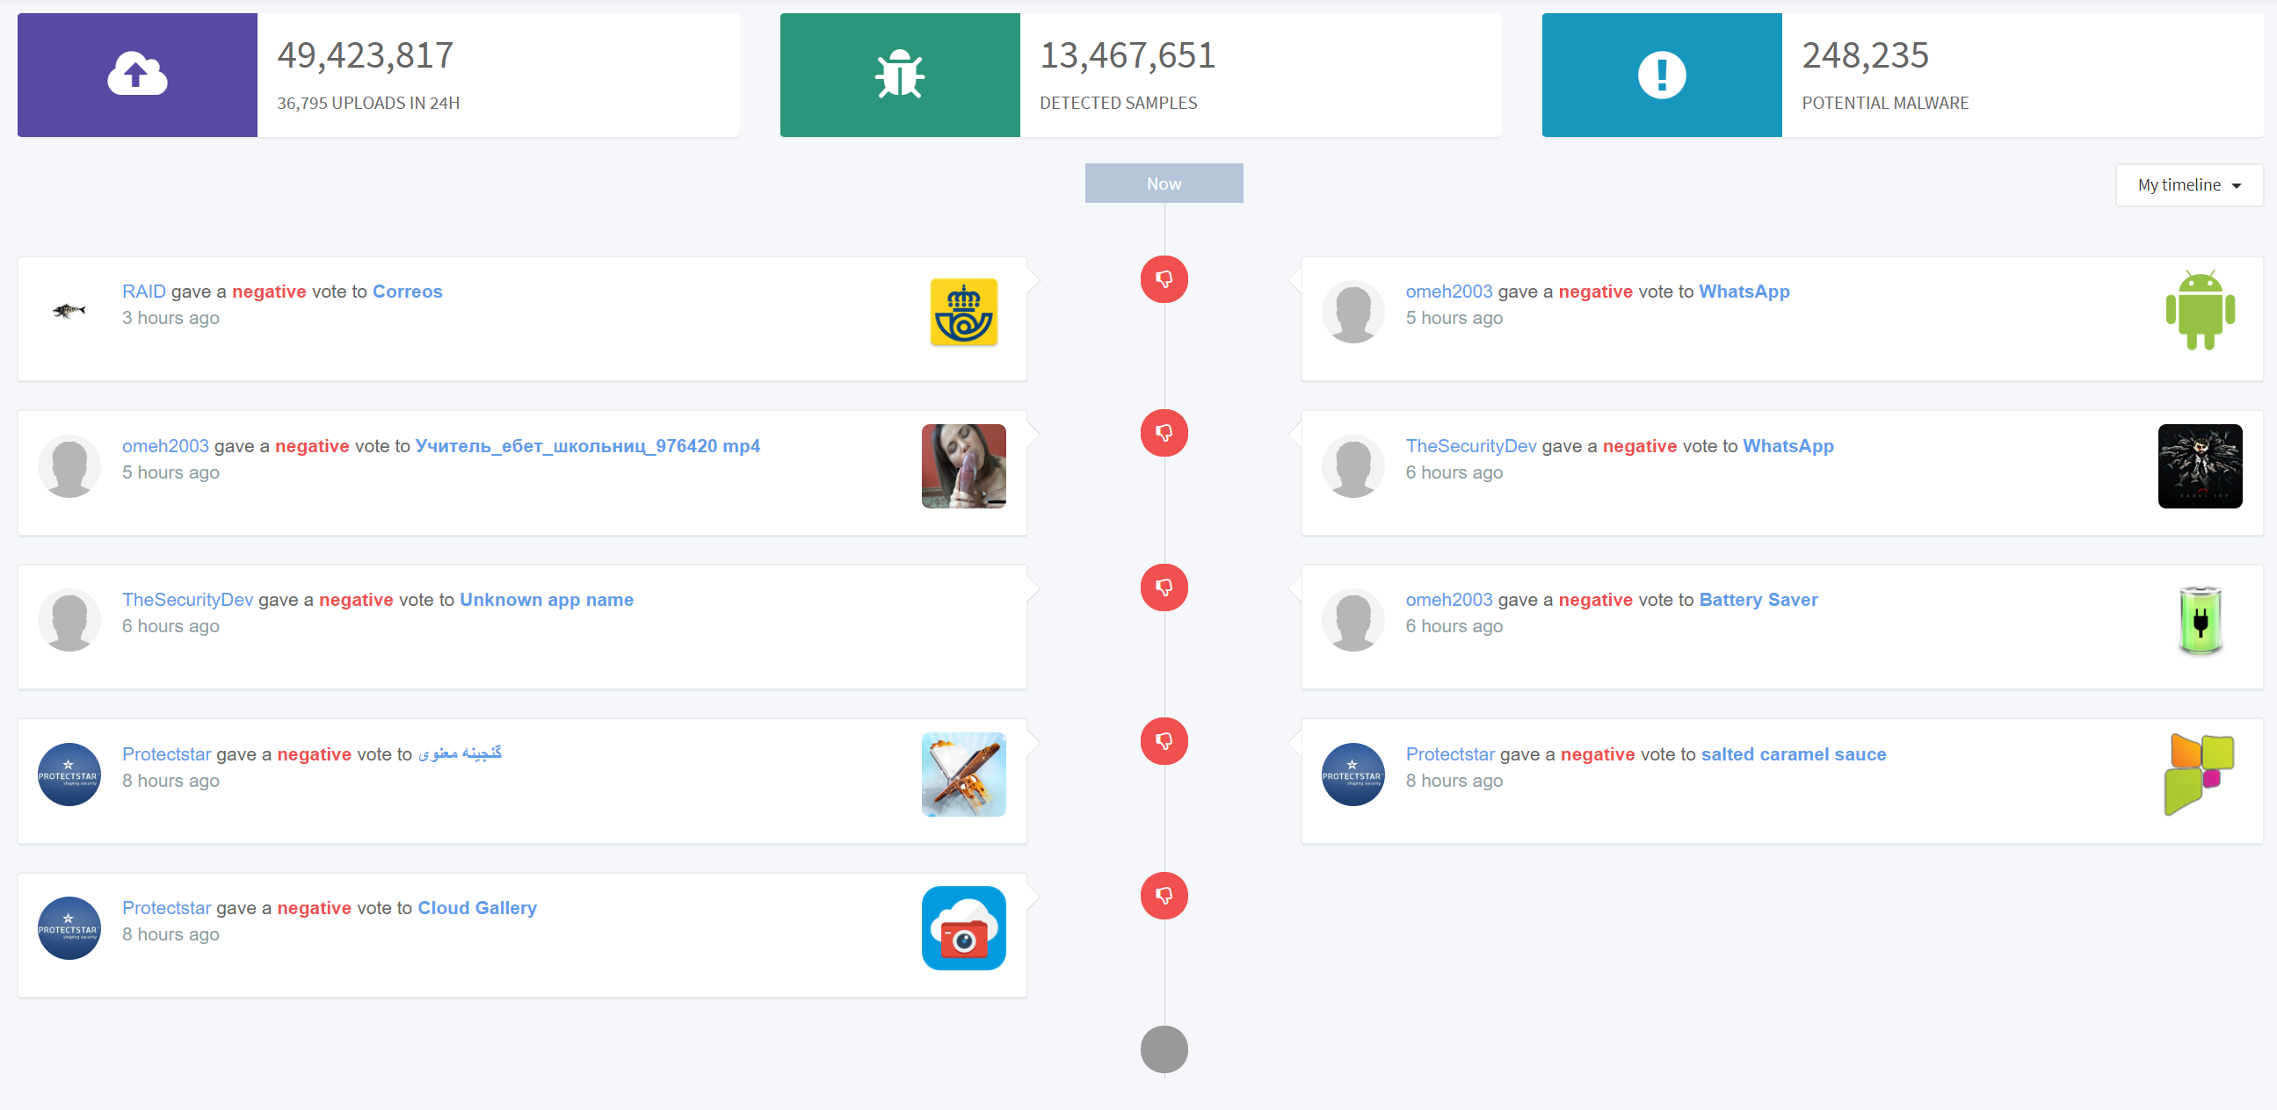
Task: Click Protectstar avatar beside Cloud Gallery vote
Action: point(69,927)
